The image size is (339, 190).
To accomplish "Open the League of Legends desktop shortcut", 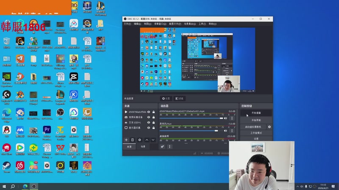I will pyautogui.click(x=60, y=98).
